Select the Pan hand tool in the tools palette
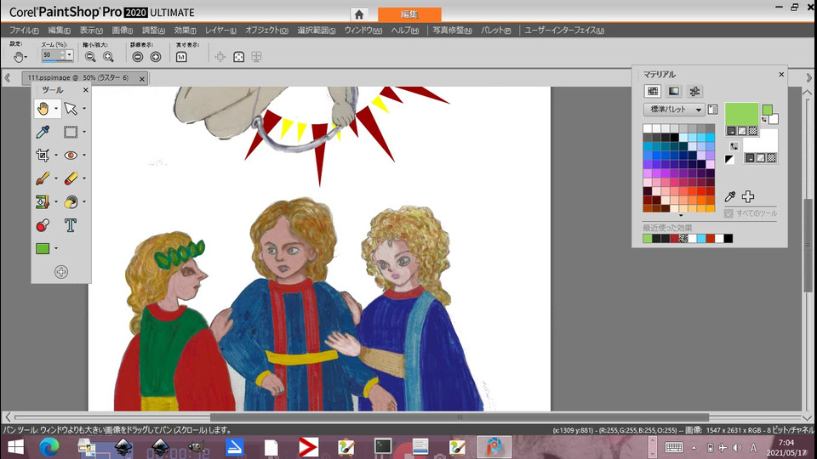This screenshot has height=459, width=817. (43, 109)
